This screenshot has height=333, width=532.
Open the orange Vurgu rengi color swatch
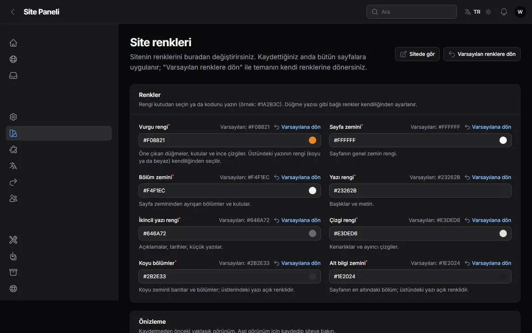(x=313, y=140)
